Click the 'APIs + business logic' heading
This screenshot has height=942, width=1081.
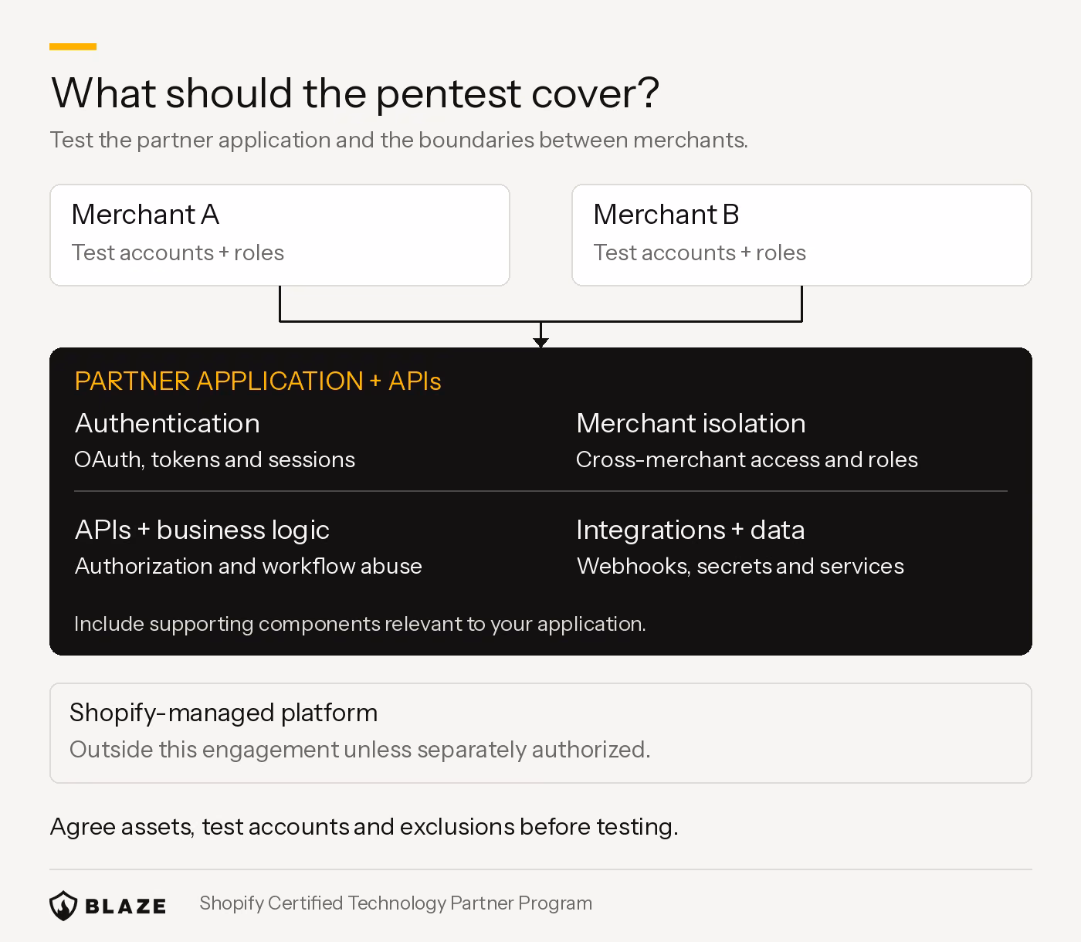tap(202, 530)
